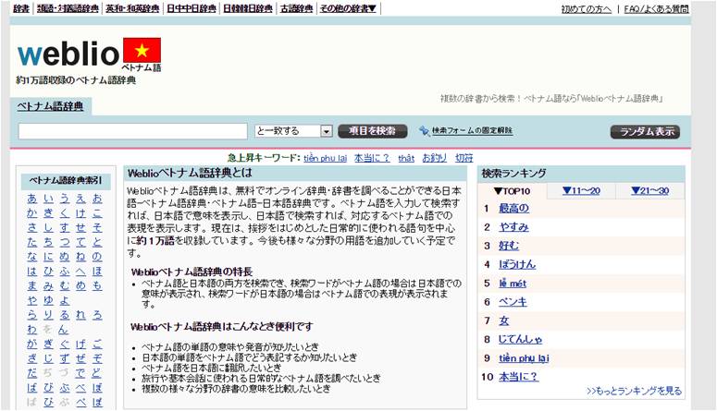This screenshot has height=411, width=717.
Task: Open the match-type dropdown と一致する
Action: pyautogui.click(x=293, y=131)
